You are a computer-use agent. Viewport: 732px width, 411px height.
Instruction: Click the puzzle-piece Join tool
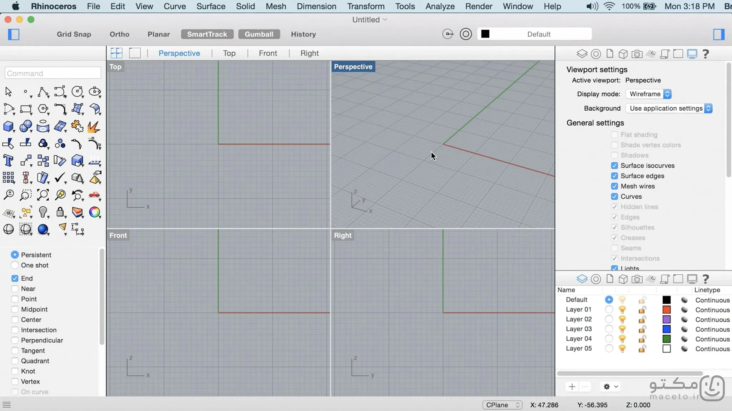coord(77,126)
